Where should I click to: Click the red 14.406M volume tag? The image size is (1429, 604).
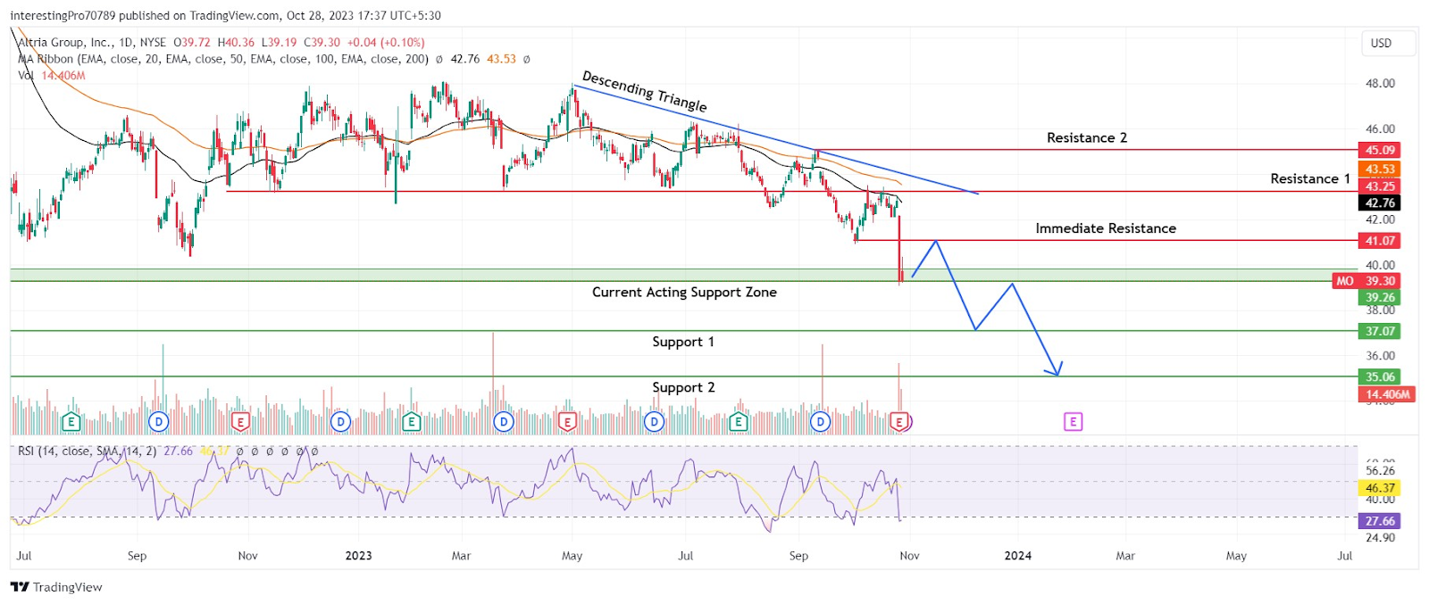pos(1387,394)
